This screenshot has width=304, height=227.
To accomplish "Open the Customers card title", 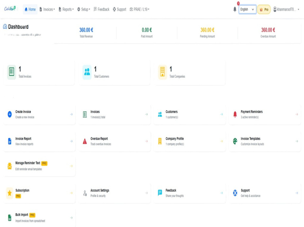I will click(171, 112).
